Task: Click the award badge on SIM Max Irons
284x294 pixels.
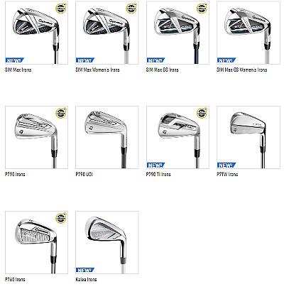Action: pyautogui.click(x=61, y=9)
